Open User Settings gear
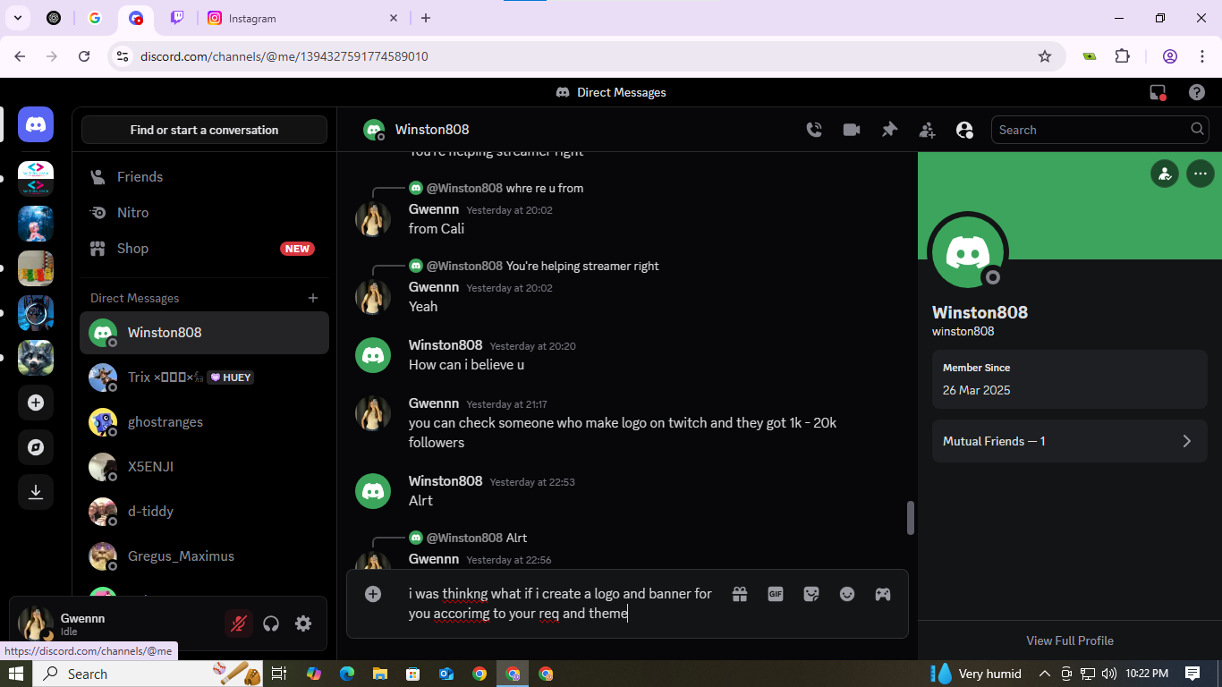Screen dimensions: 1222x687 (x=303, y=623)
